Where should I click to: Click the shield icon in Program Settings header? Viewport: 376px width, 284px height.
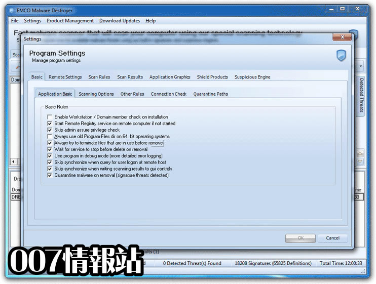[341, 56]
